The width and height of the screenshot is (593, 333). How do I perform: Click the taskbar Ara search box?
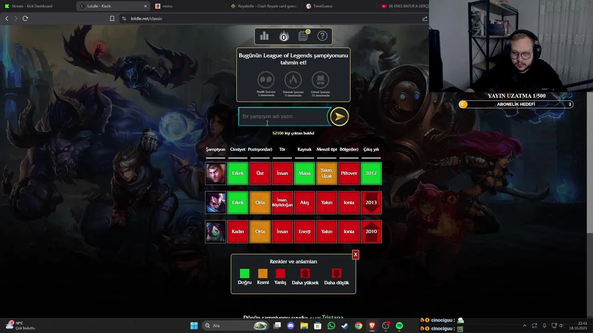point(236,326)
